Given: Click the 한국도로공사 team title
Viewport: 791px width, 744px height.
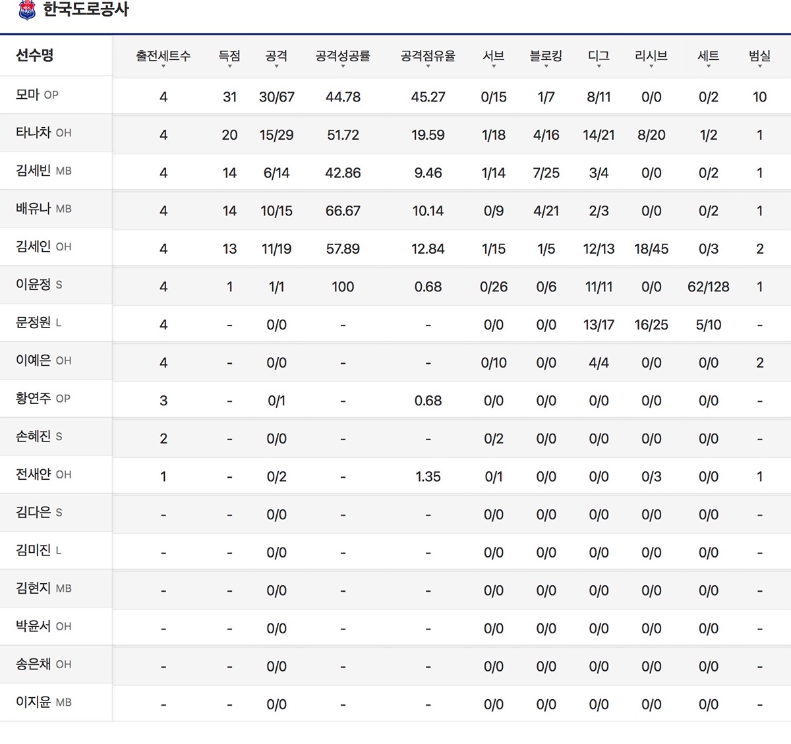Looking at the screenshot, I should [x=86, y=9].
